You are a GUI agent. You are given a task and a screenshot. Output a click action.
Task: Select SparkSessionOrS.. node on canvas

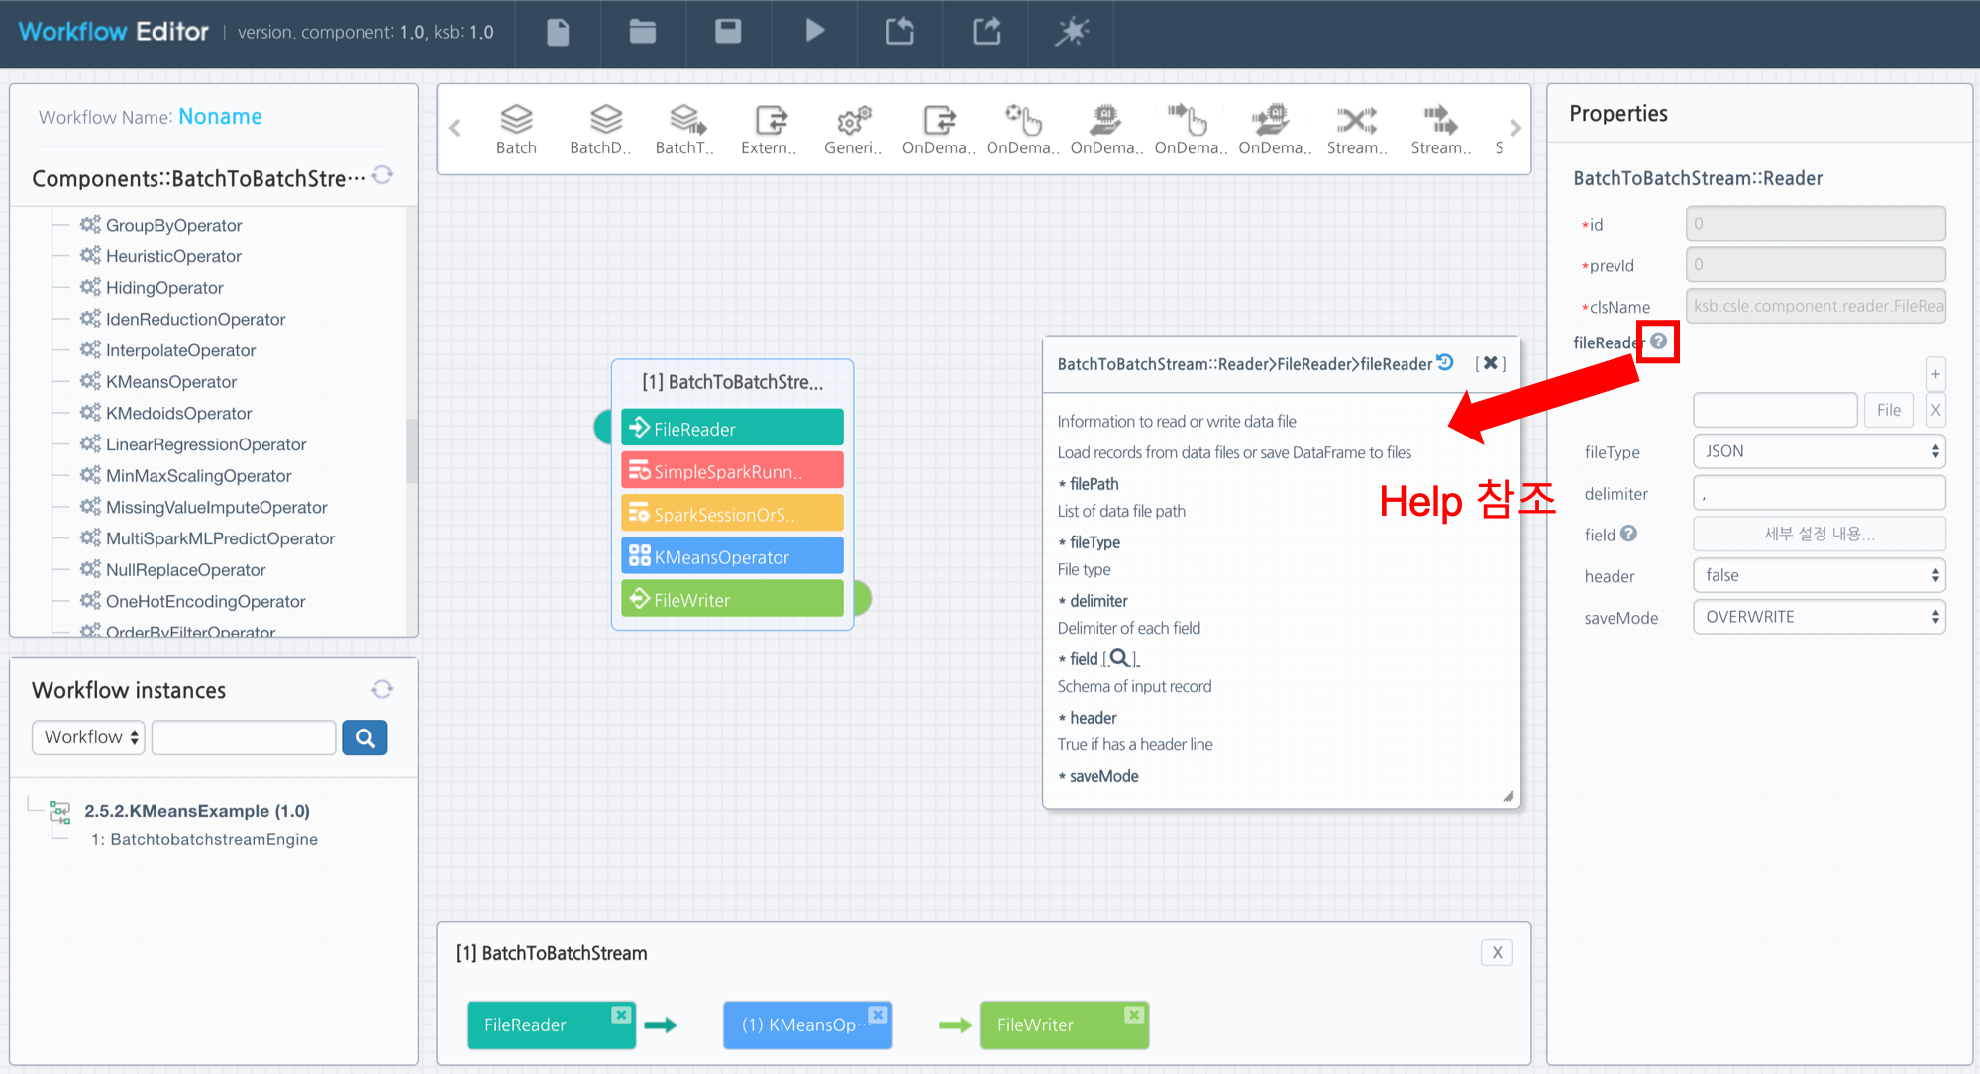click(x=732, y=514)
